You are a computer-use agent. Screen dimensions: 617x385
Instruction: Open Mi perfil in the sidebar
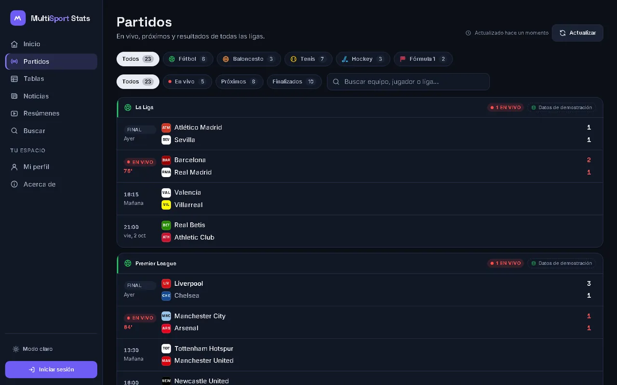pyautogui.click(x=51, y=167)
